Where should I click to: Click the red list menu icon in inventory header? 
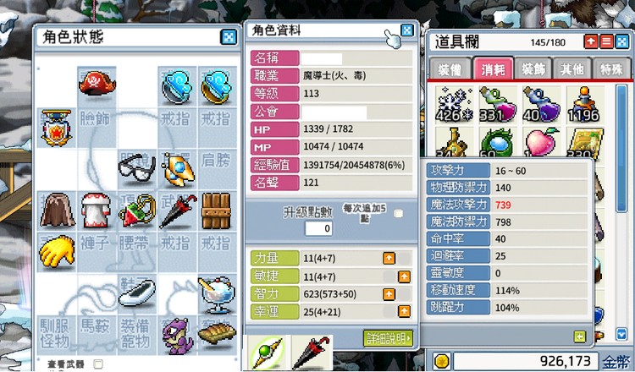coord(606,41)
